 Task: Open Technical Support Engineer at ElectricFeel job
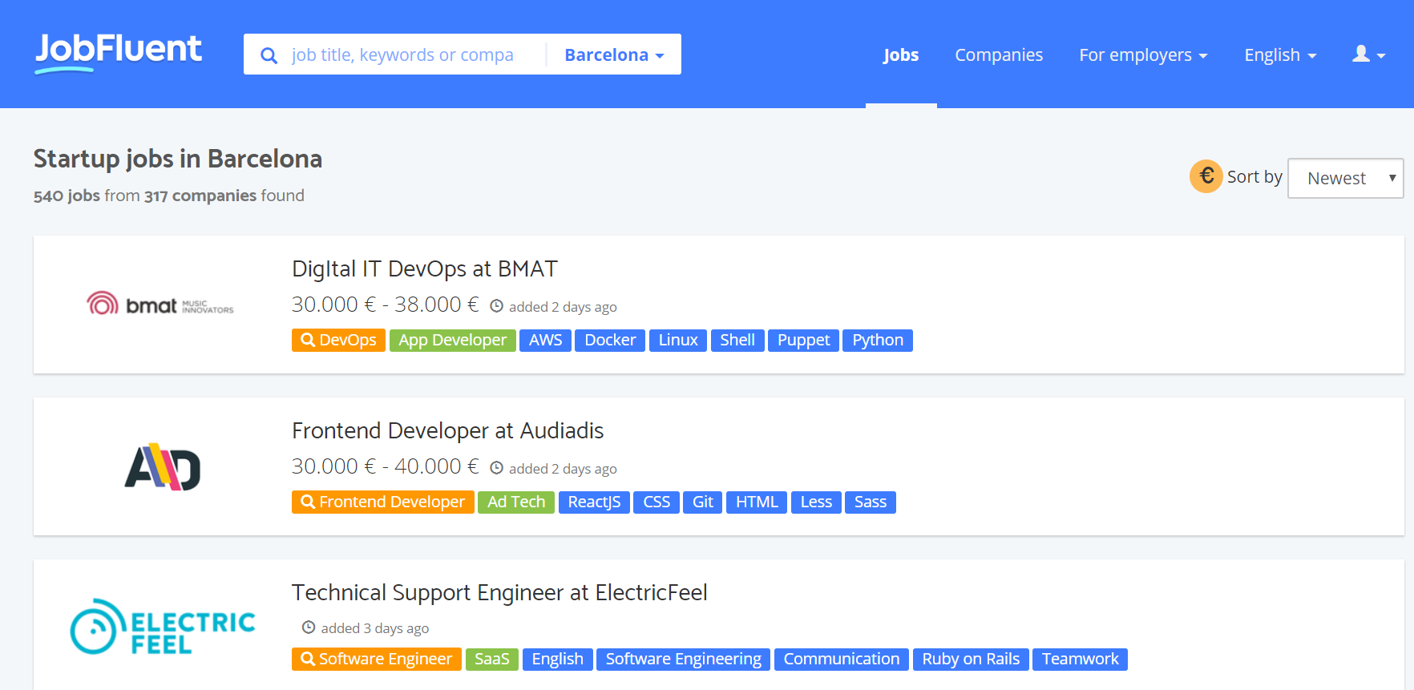coord(499,593)
